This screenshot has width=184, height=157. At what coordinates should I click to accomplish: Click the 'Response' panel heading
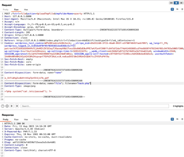click(8, 115)
